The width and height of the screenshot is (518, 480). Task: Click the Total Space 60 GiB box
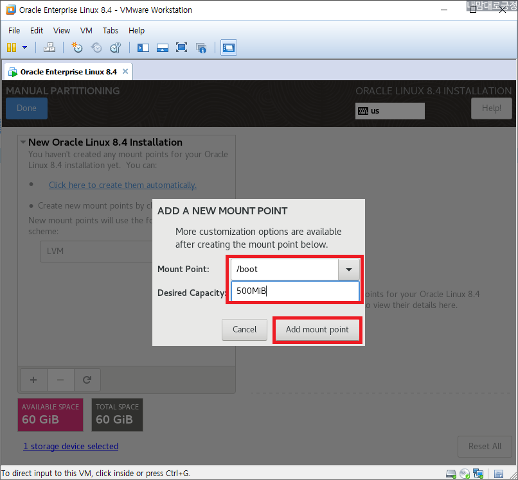tap(117, 415)
